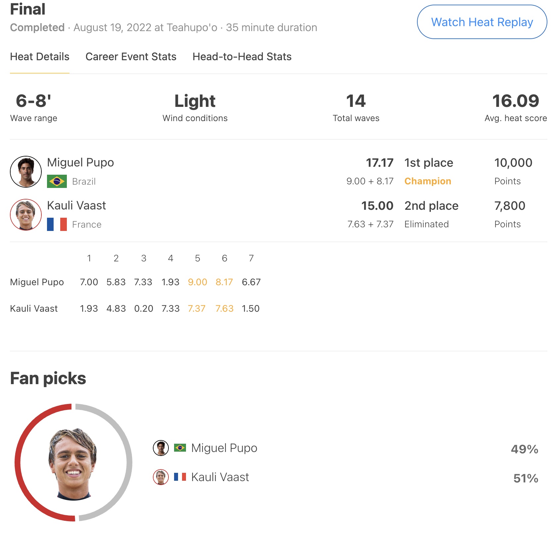554x538 pixels.
Task: Open Kauli Vaast's name link in results
Action: tap(76, 205)
